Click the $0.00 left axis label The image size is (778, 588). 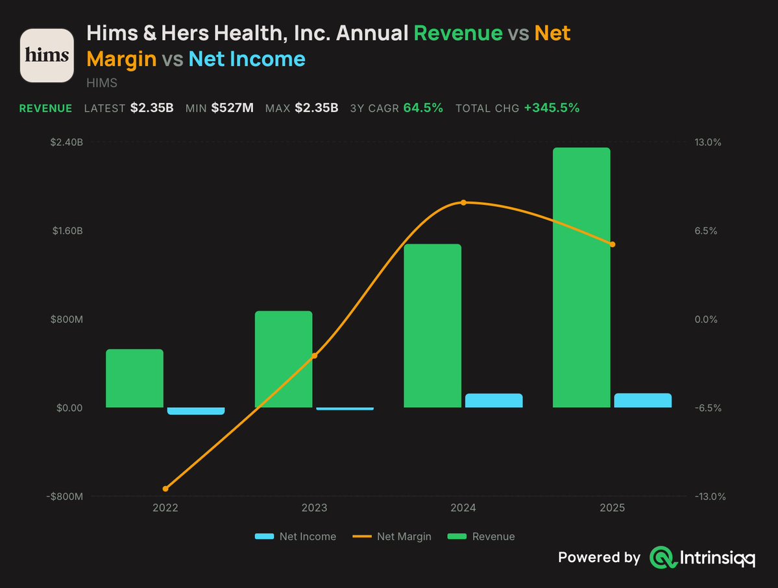(x=69, y=408)
